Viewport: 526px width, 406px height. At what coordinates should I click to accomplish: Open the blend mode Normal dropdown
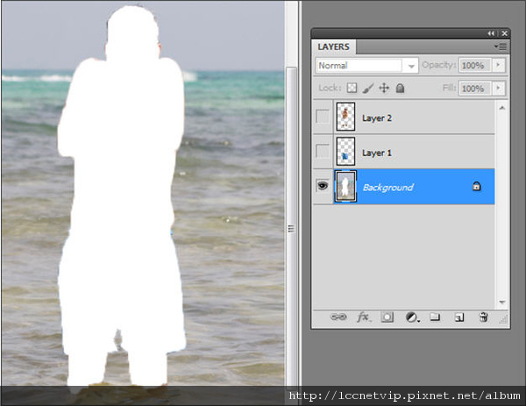(x=411, y=66)
